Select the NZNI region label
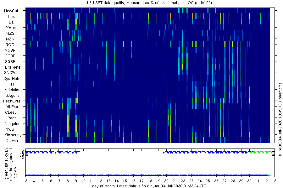Image resolution: width=283 pixels, height=188 pixels. tap(11, 39)
